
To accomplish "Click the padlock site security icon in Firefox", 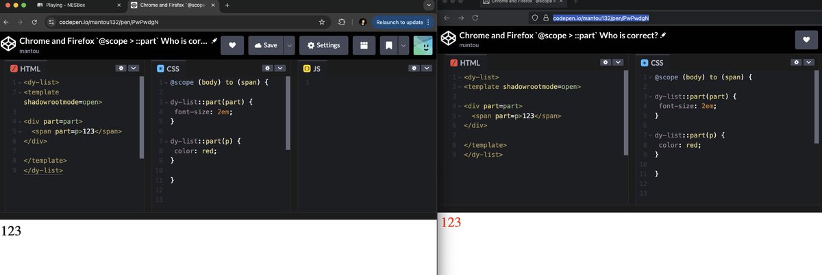I will [x=546, y=17].
